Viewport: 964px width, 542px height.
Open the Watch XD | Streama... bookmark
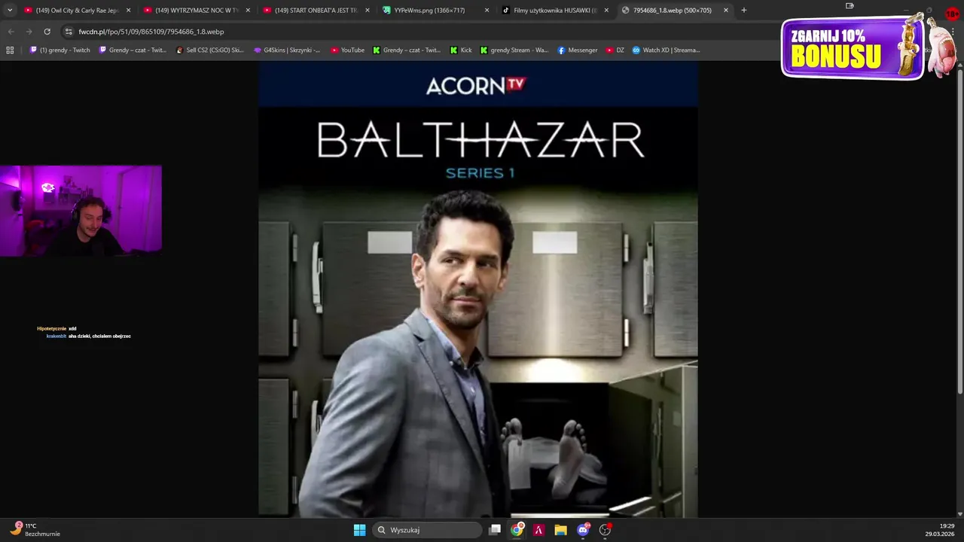click(667, 50)
